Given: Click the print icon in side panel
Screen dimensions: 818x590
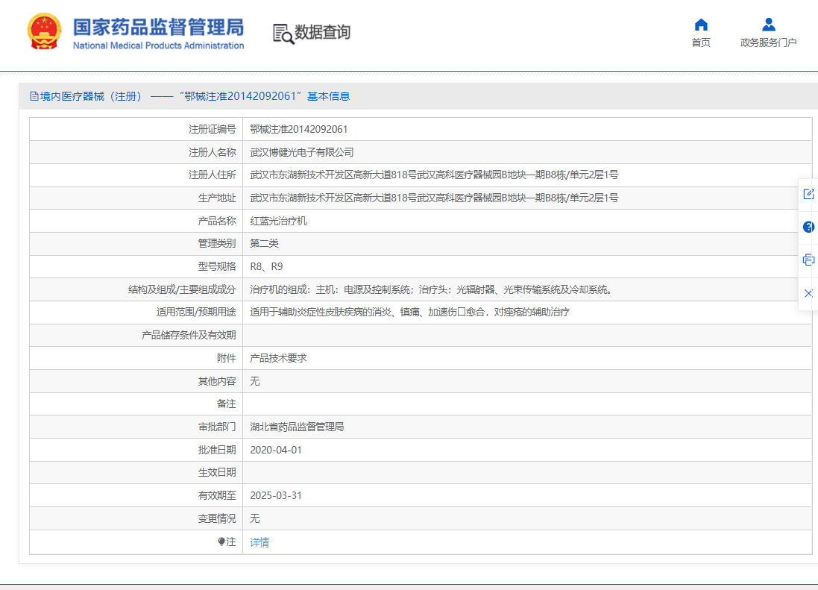Looking at the screenshot, I should (x=808, y=260).
